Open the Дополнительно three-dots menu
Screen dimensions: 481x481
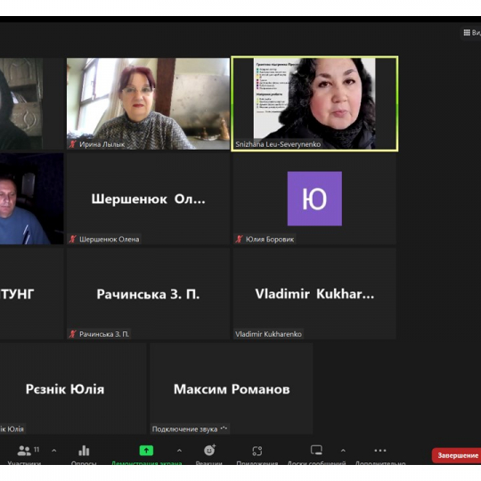tap(380, 451)
